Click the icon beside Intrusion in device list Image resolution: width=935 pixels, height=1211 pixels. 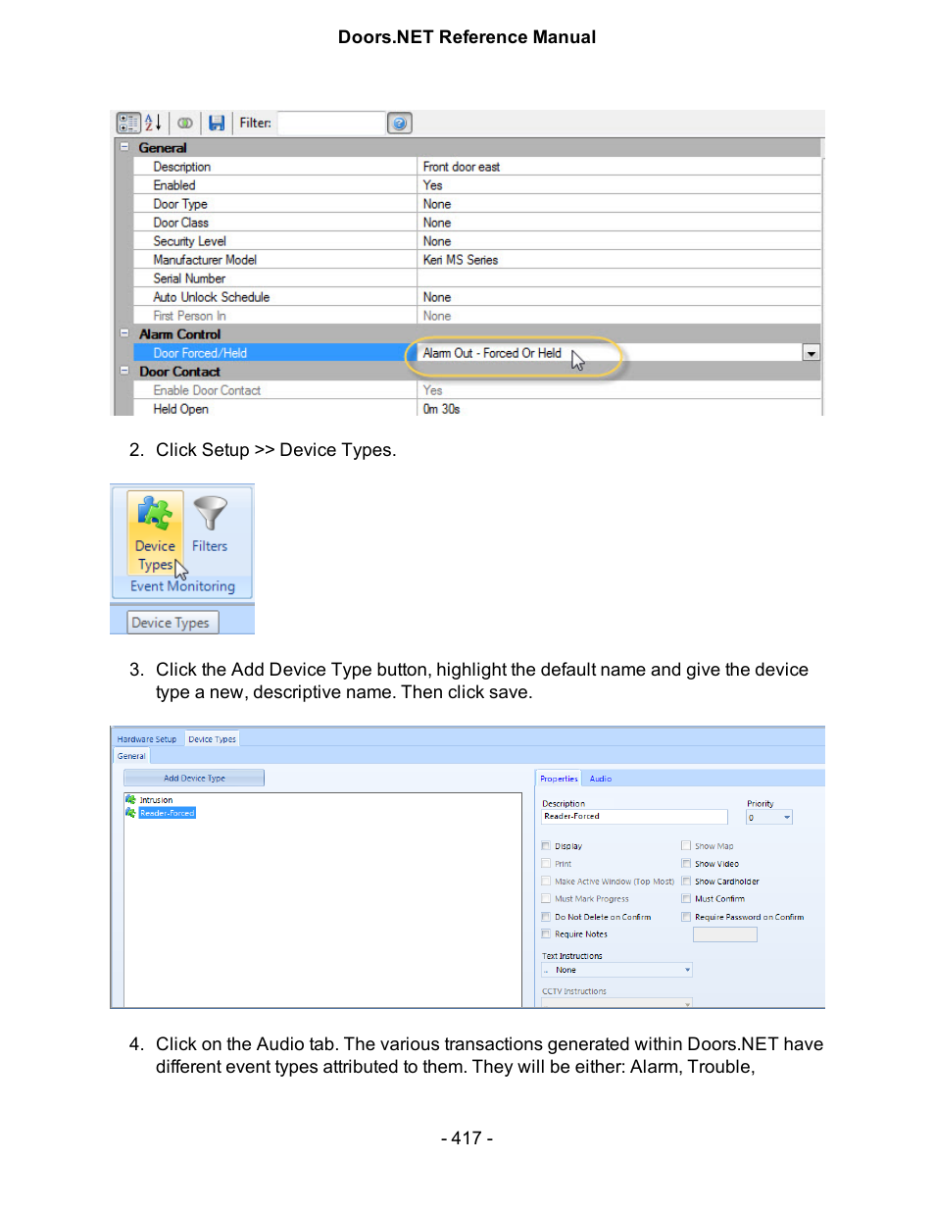tap(130, 800)
